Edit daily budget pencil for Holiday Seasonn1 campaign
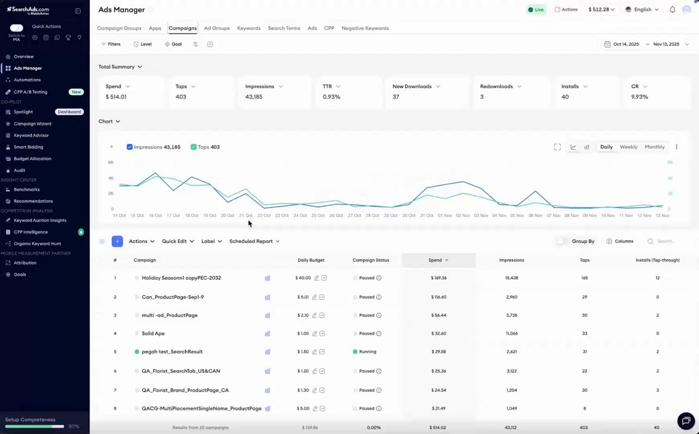 pos(315,278)
